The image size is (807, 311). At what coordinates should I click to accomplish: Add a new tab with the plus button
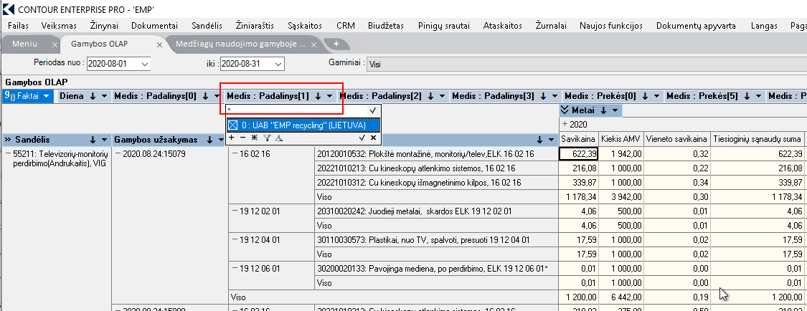(336, 44)
